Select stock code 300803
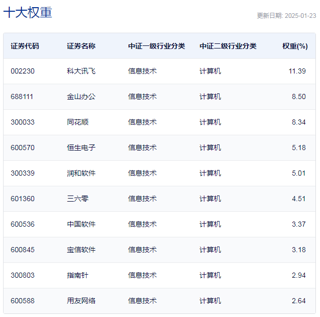 tap(22, 276)
